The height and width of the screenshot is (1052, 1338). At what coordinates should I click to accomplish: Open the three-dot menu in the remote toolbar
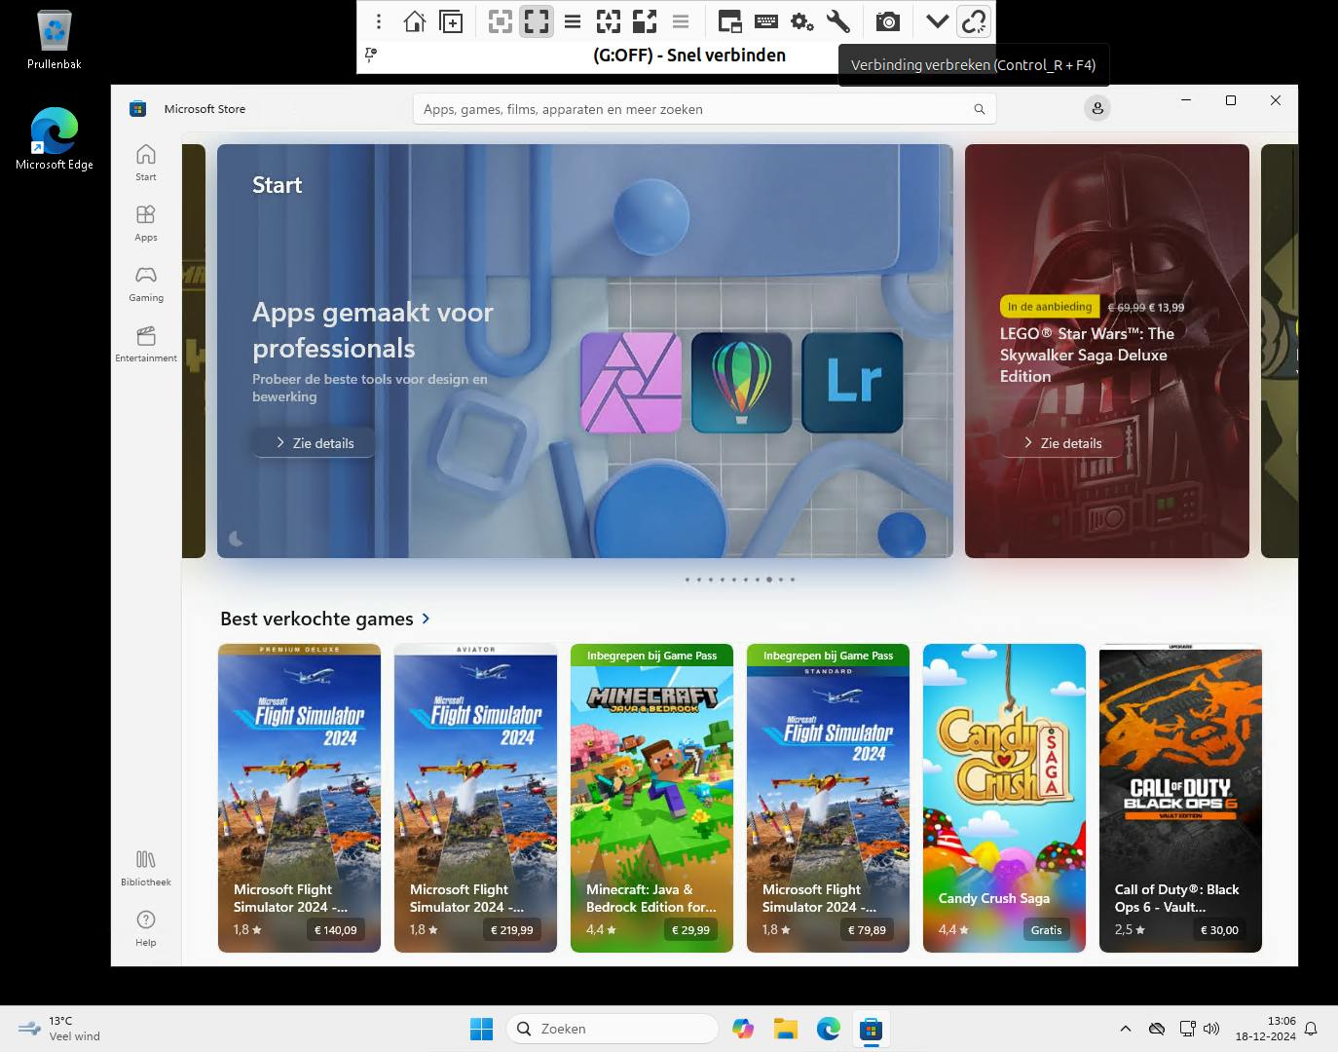378,20
